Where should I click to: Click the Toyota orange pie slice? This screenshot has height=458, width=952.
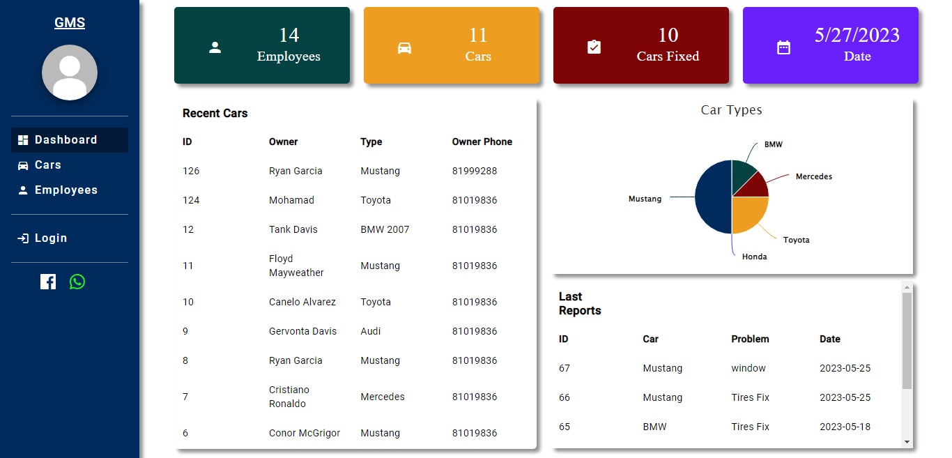click(748, 213)
